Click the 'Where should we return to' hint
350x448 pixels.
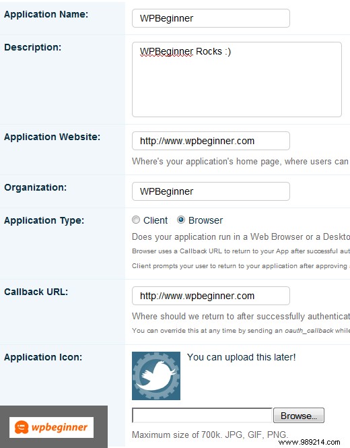click(x=241, y=316)
